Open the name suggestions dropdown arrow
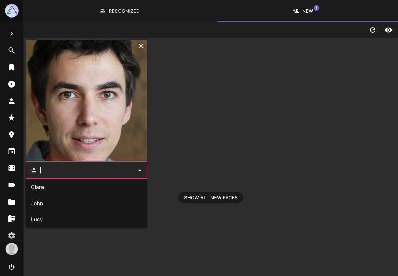 [140, 170]
